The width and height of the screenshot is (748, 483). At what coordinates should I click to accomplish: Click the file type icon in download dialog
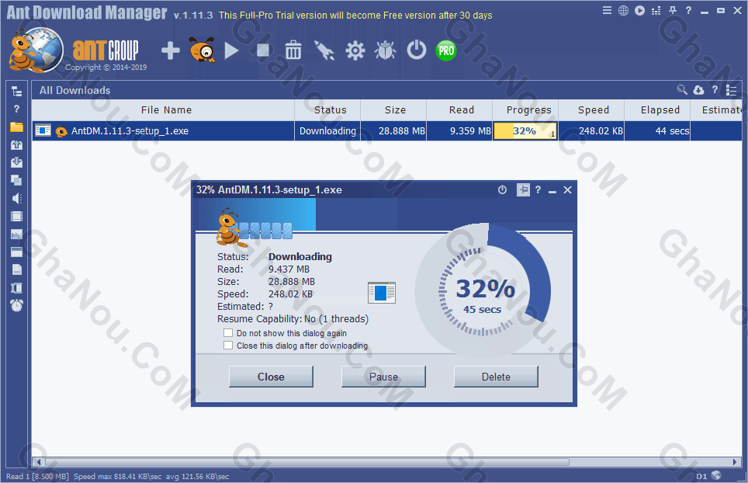click(382, 293)
